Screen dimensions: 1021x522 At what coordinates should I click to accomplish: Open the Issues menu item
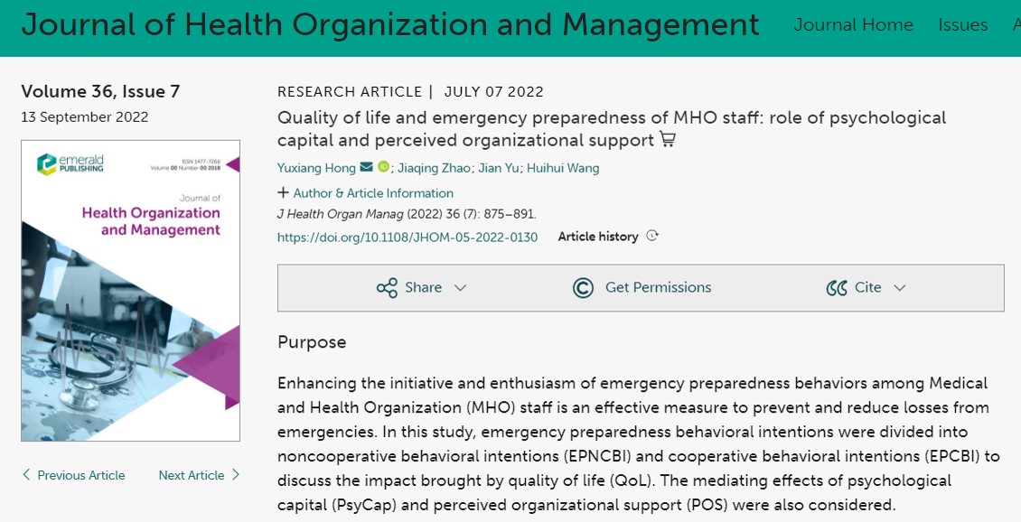[x=962, y=25]
